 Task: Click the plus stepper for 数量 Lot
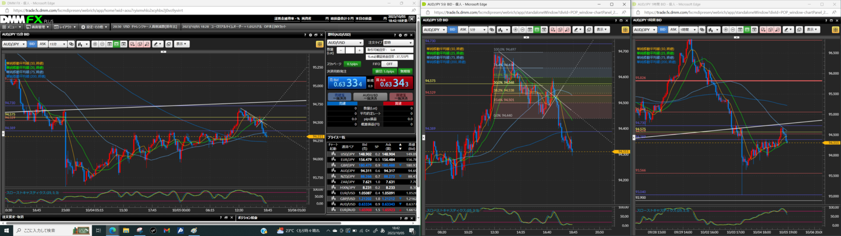359,50
